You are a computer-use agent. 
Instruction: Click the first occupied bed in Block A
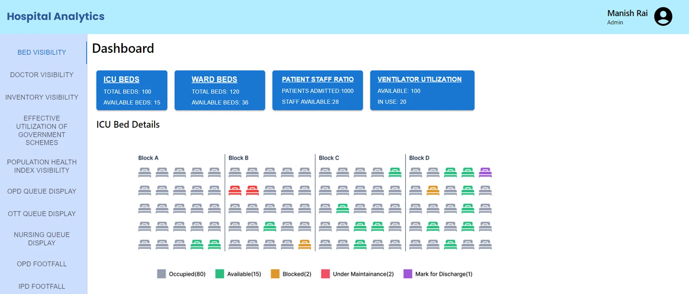145,173
